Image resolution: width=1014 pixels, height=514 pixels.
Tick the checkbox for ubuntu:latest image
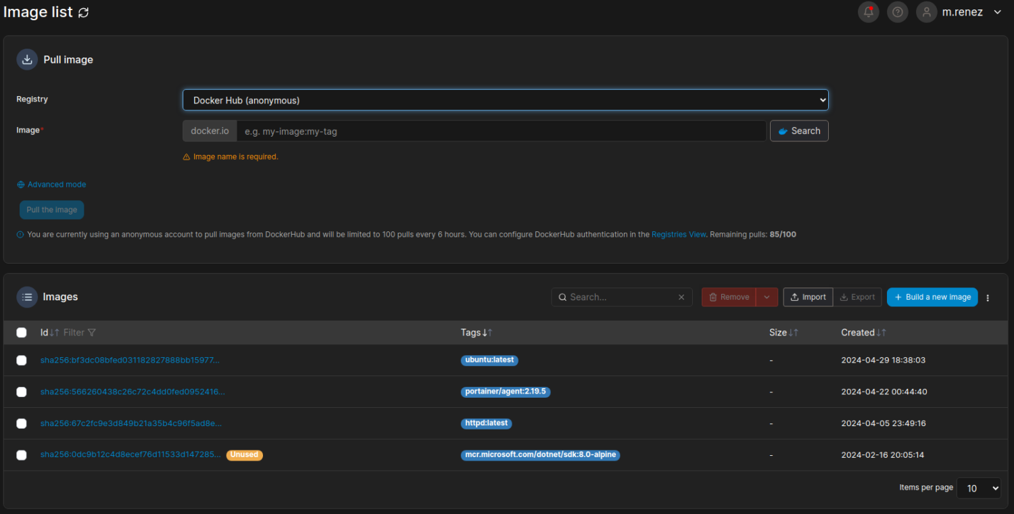coord(22,360)
